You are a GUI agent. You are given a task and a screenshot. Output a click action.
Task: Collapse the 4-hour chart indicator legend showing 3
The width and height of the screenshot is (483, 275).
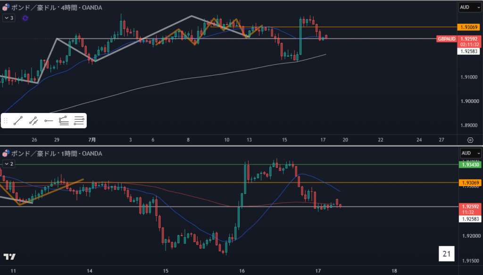pyautogui.click(x=9, y=18)
